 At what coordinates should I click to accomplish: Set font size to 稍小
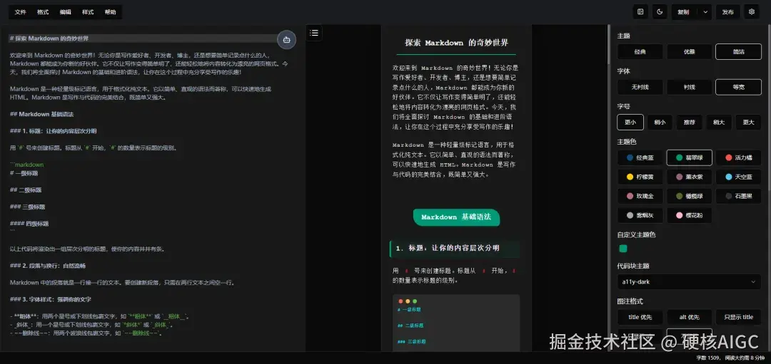660,122
